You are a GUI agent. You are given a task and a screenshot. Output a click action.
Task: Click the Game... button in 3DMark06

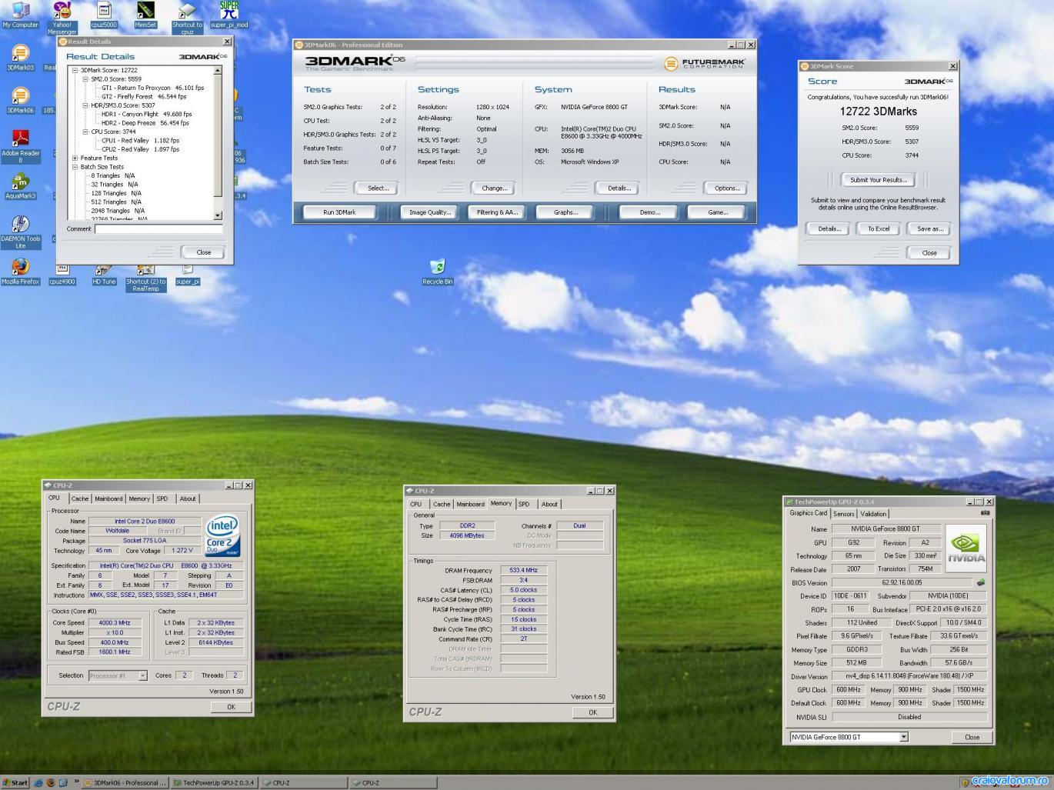coord(718,212)
